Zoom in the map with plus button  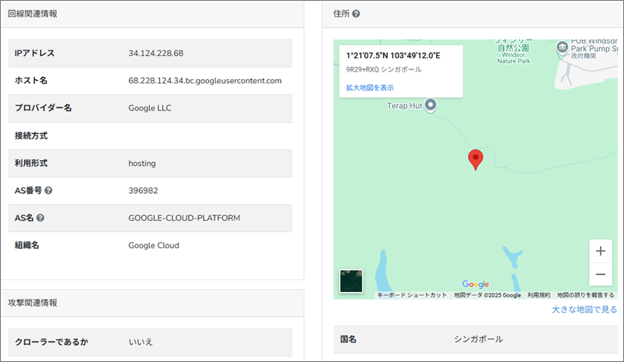click(x=600, y=251)
